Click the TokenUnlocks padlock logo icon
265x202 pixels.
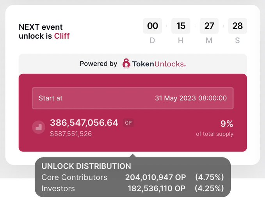(x=126, y=64)
